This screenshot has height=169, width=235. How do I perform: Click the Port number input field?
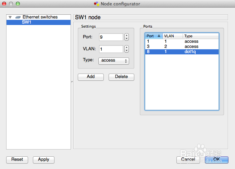111,37
